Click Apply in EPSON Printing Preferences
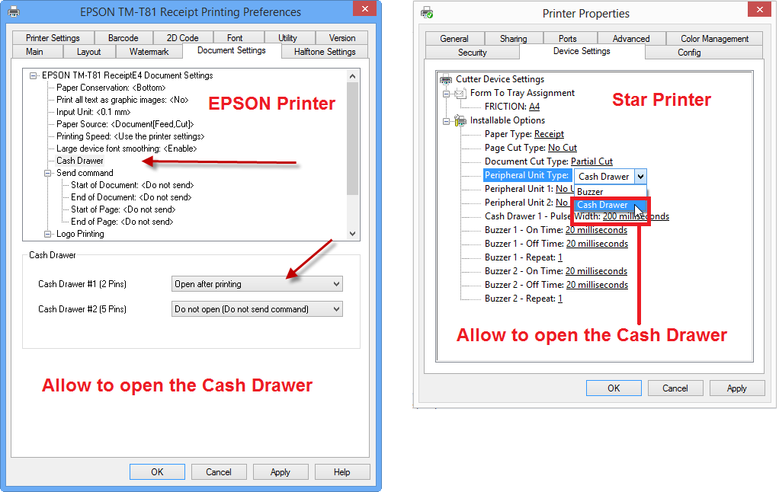Viewport: 779px width, 492px height. coord(281,472)
